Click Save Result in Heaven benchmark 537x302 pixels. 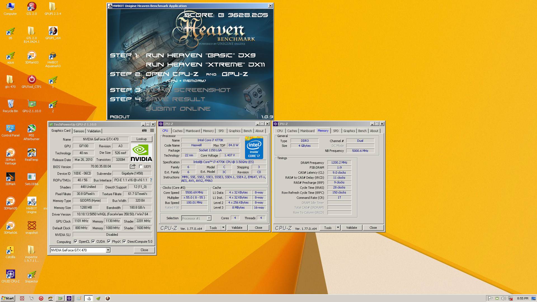pos(175,99)
